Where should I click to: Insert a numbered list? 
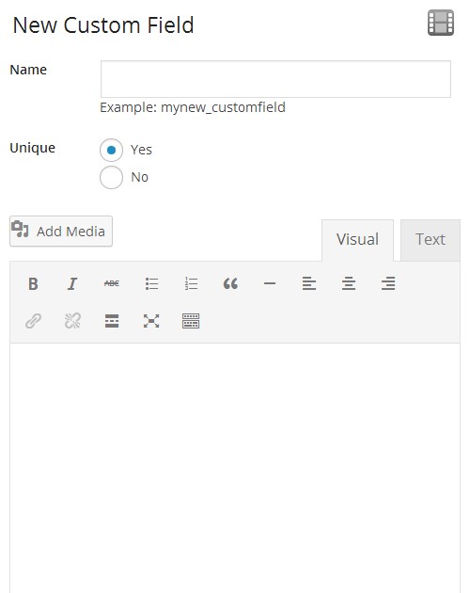point(191,283)
